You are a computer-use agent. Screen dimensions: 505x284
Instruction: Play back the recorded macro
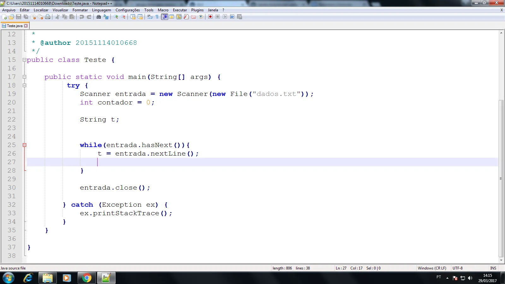pyautogui.click(x=225, y=17)
